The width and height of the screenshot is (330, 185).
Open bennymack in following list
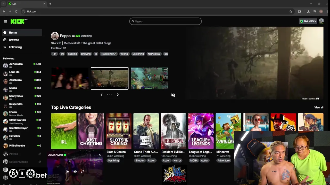[x=22, y=97]
